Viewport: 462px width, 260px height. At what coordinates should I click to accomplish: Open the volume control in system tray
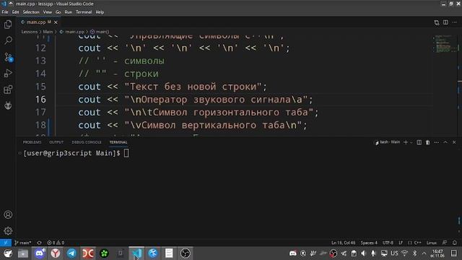pos(363,253)
